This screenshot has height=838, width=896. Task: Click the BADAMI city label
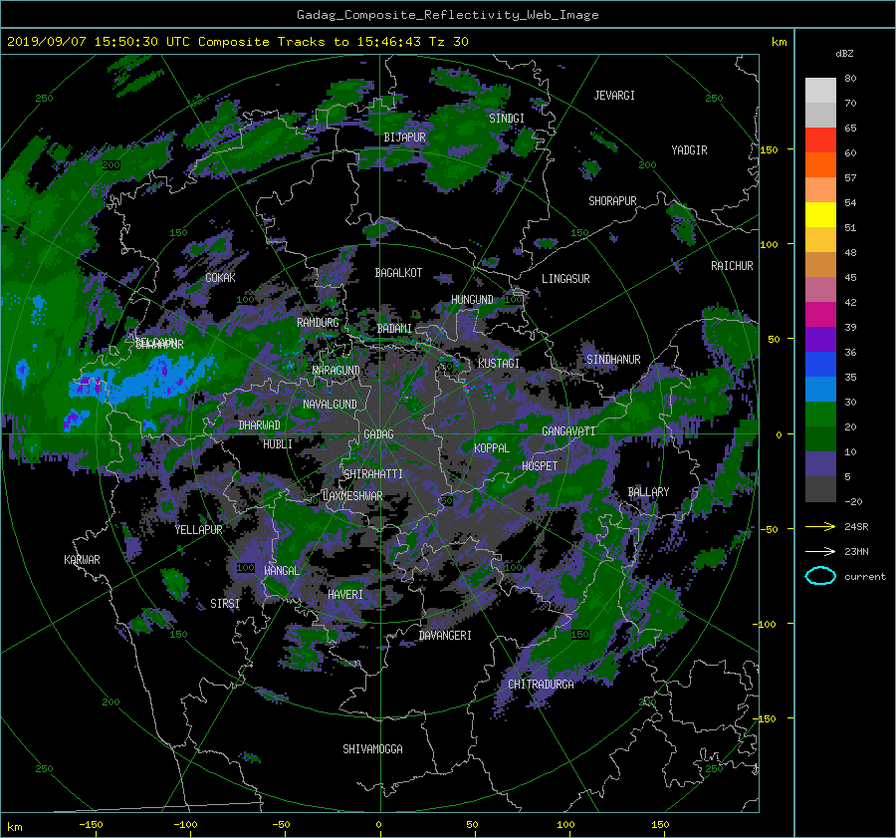[394, 329]
